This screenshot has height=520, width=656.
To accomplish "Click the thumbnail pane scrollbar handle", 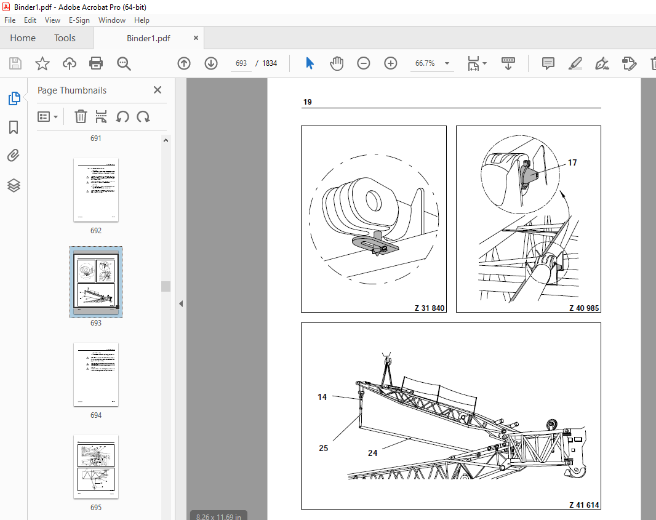I will click(166, 286).
